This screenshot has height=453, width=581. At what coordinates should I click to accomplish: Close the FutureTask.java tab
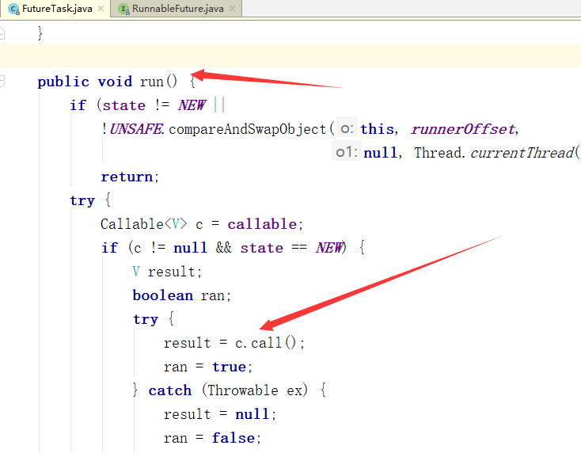click(x=101, y=8)
